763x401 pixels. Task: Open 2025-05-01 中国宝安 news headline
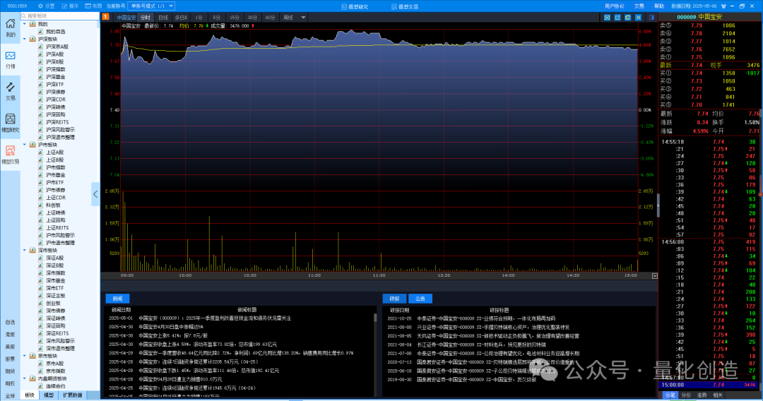tap(215, 318)
